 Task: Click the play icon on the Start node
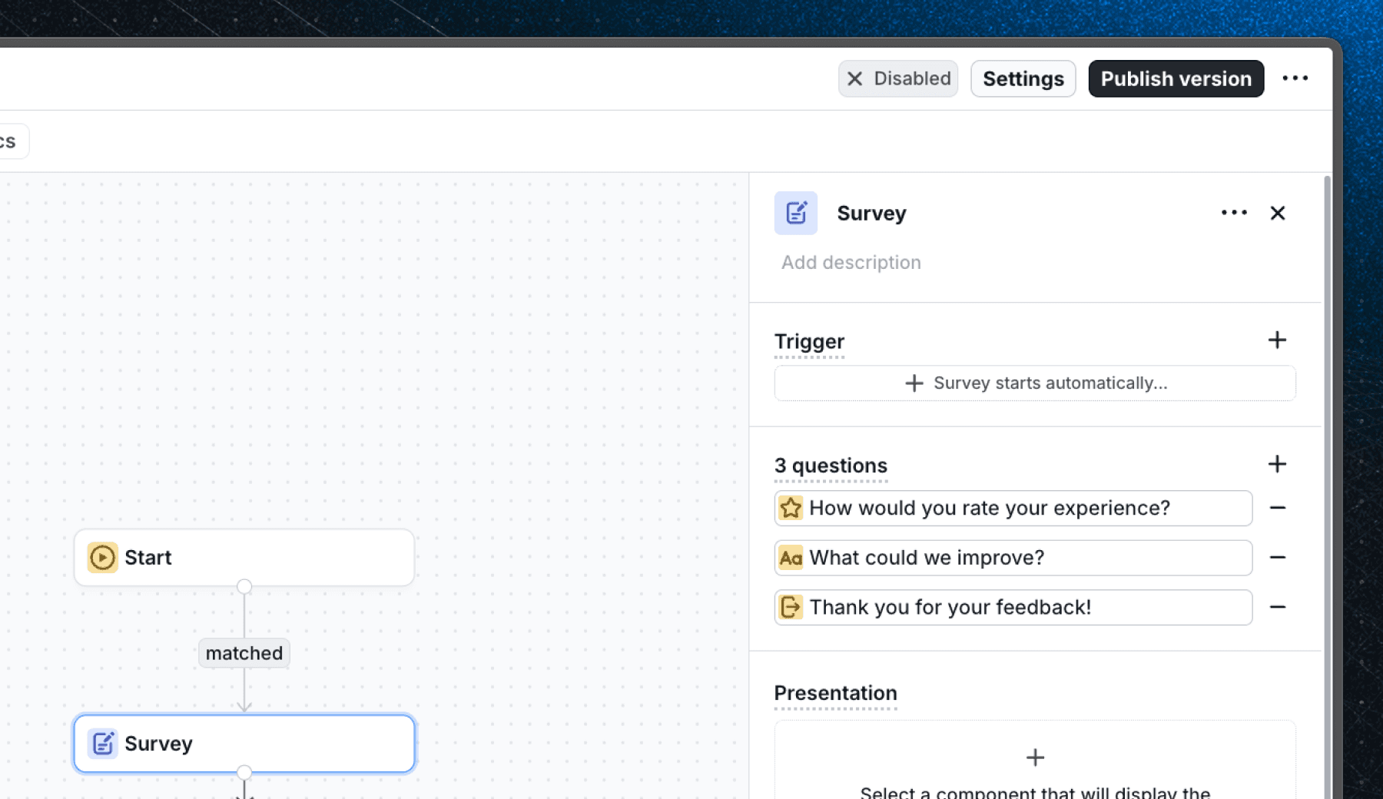102,558
